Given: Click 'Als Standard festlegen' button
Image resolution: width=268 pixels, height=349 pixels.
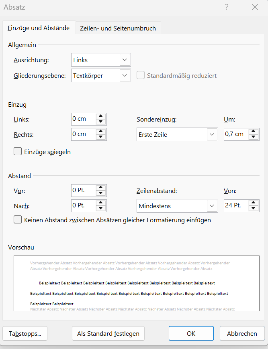Looking at the screenshot, I should point(108,333).
